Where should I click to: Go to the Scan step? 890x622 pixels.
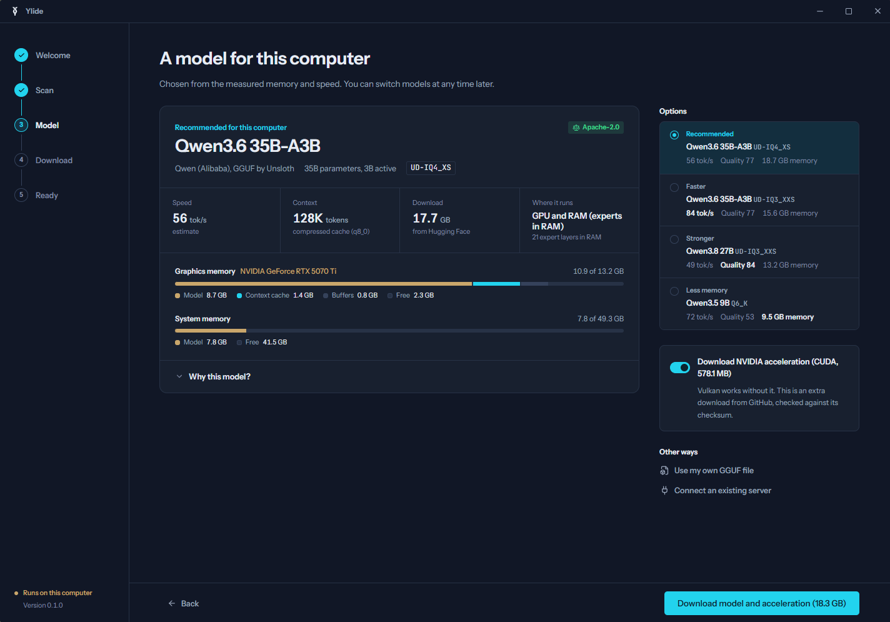[44, 90]
